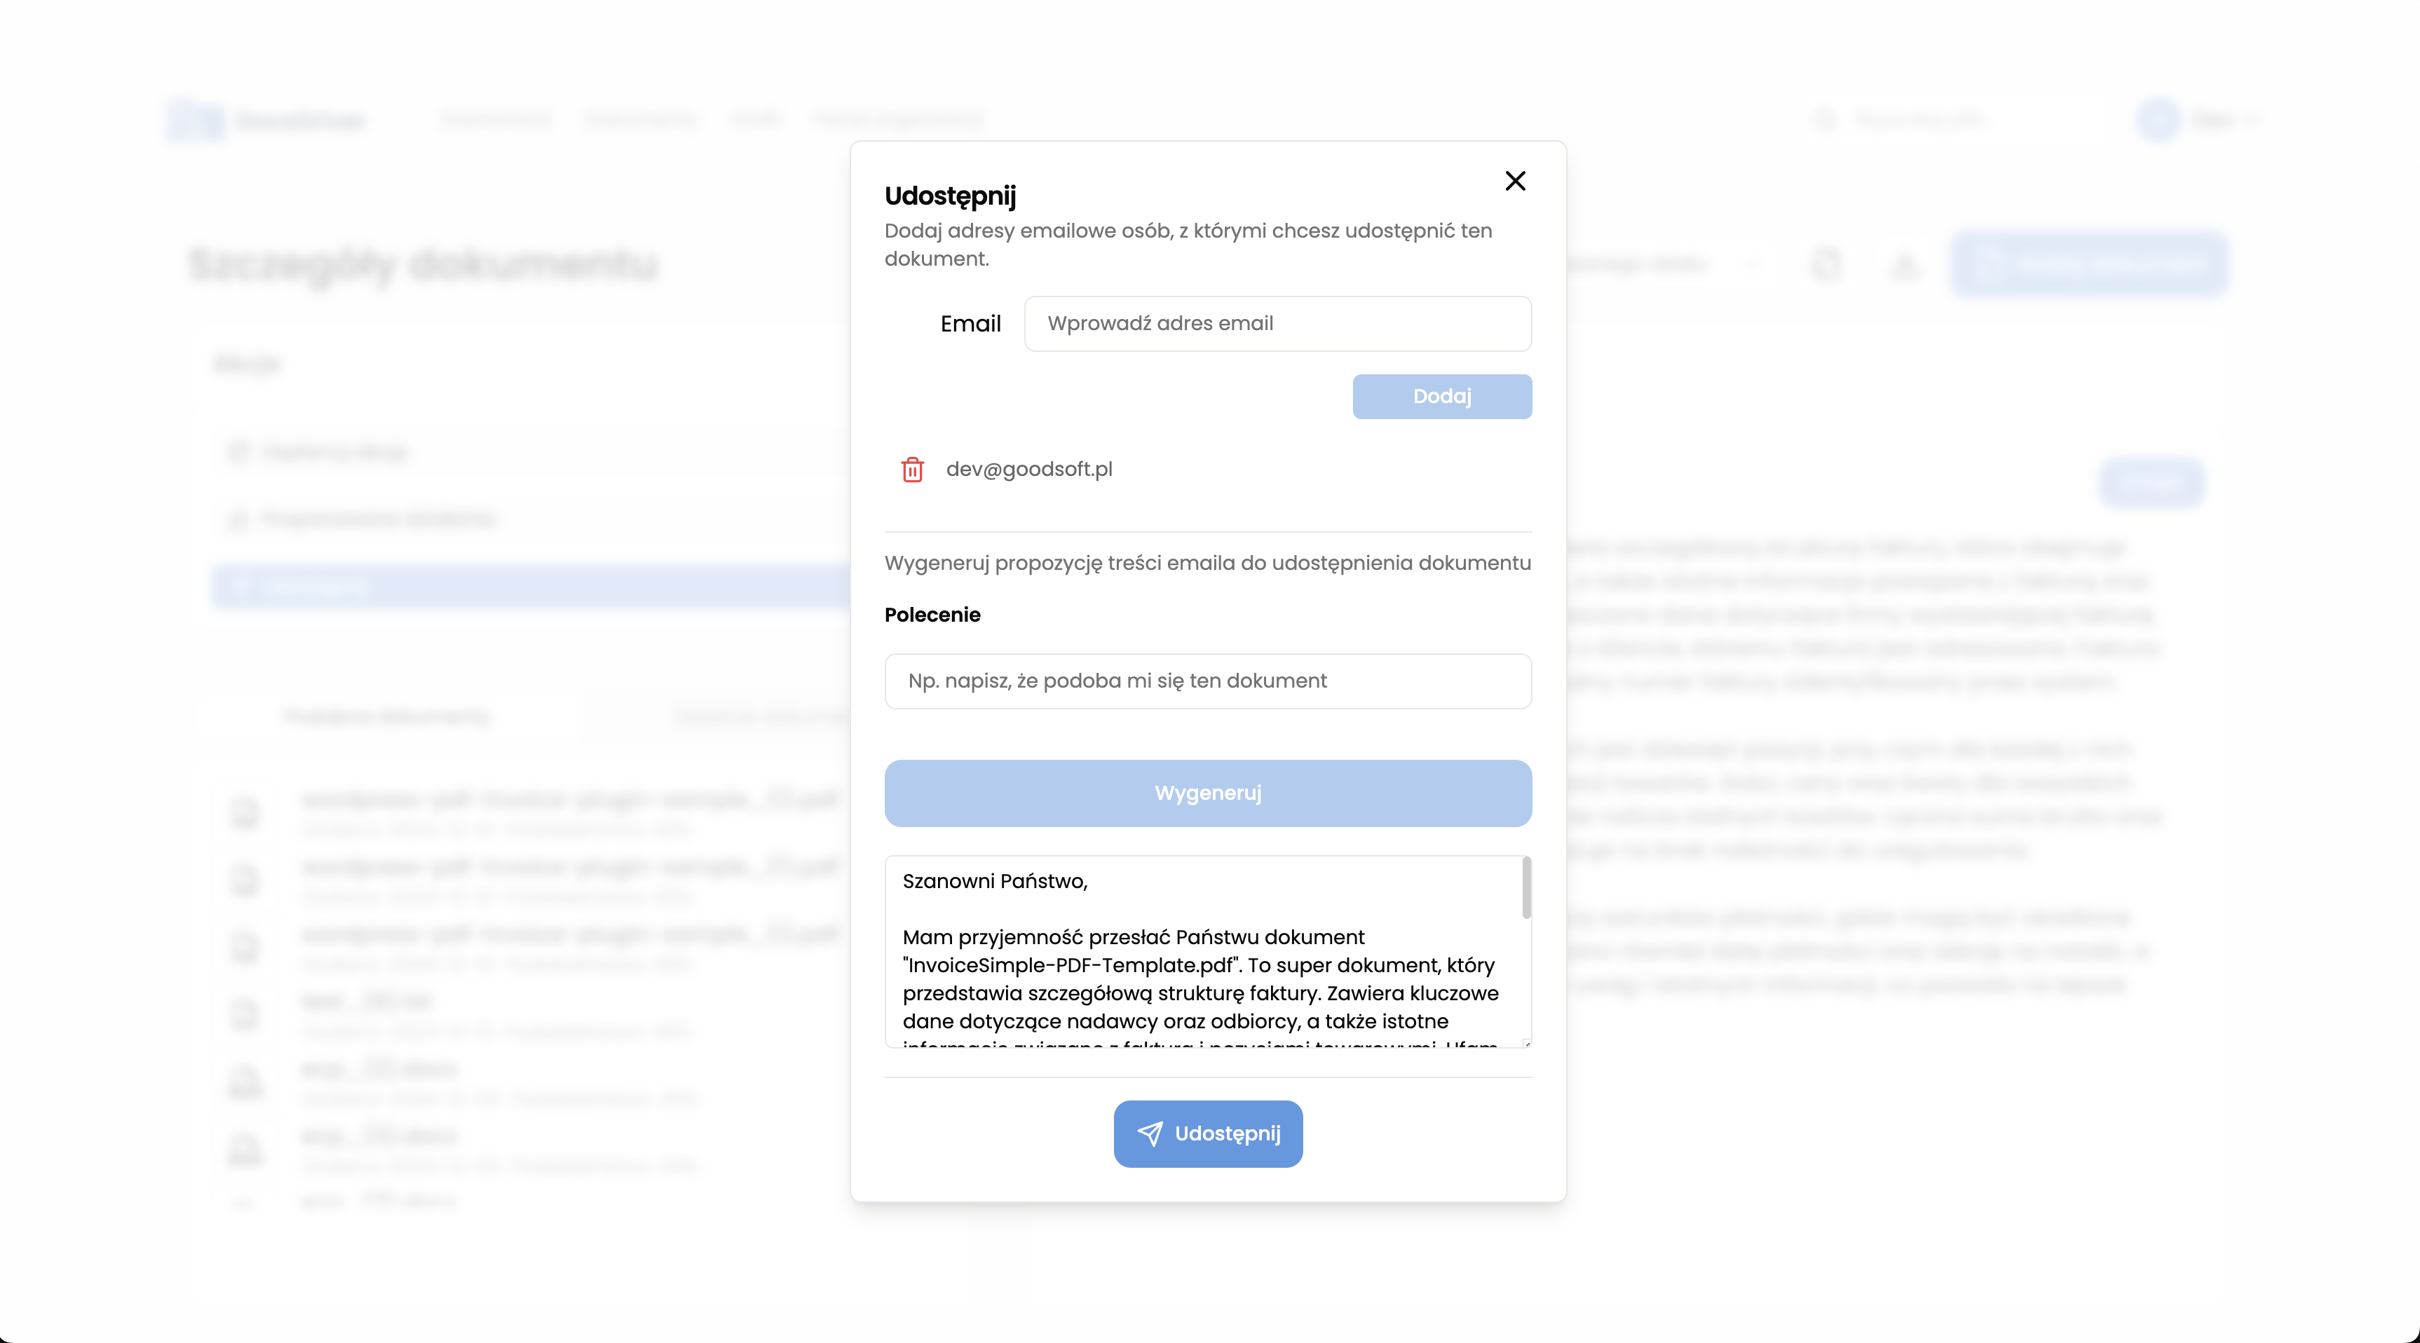Expand the user account dropdown chevron
The width and height of the screenshot is (2420, 1343).
click(x=2252, y=121)
